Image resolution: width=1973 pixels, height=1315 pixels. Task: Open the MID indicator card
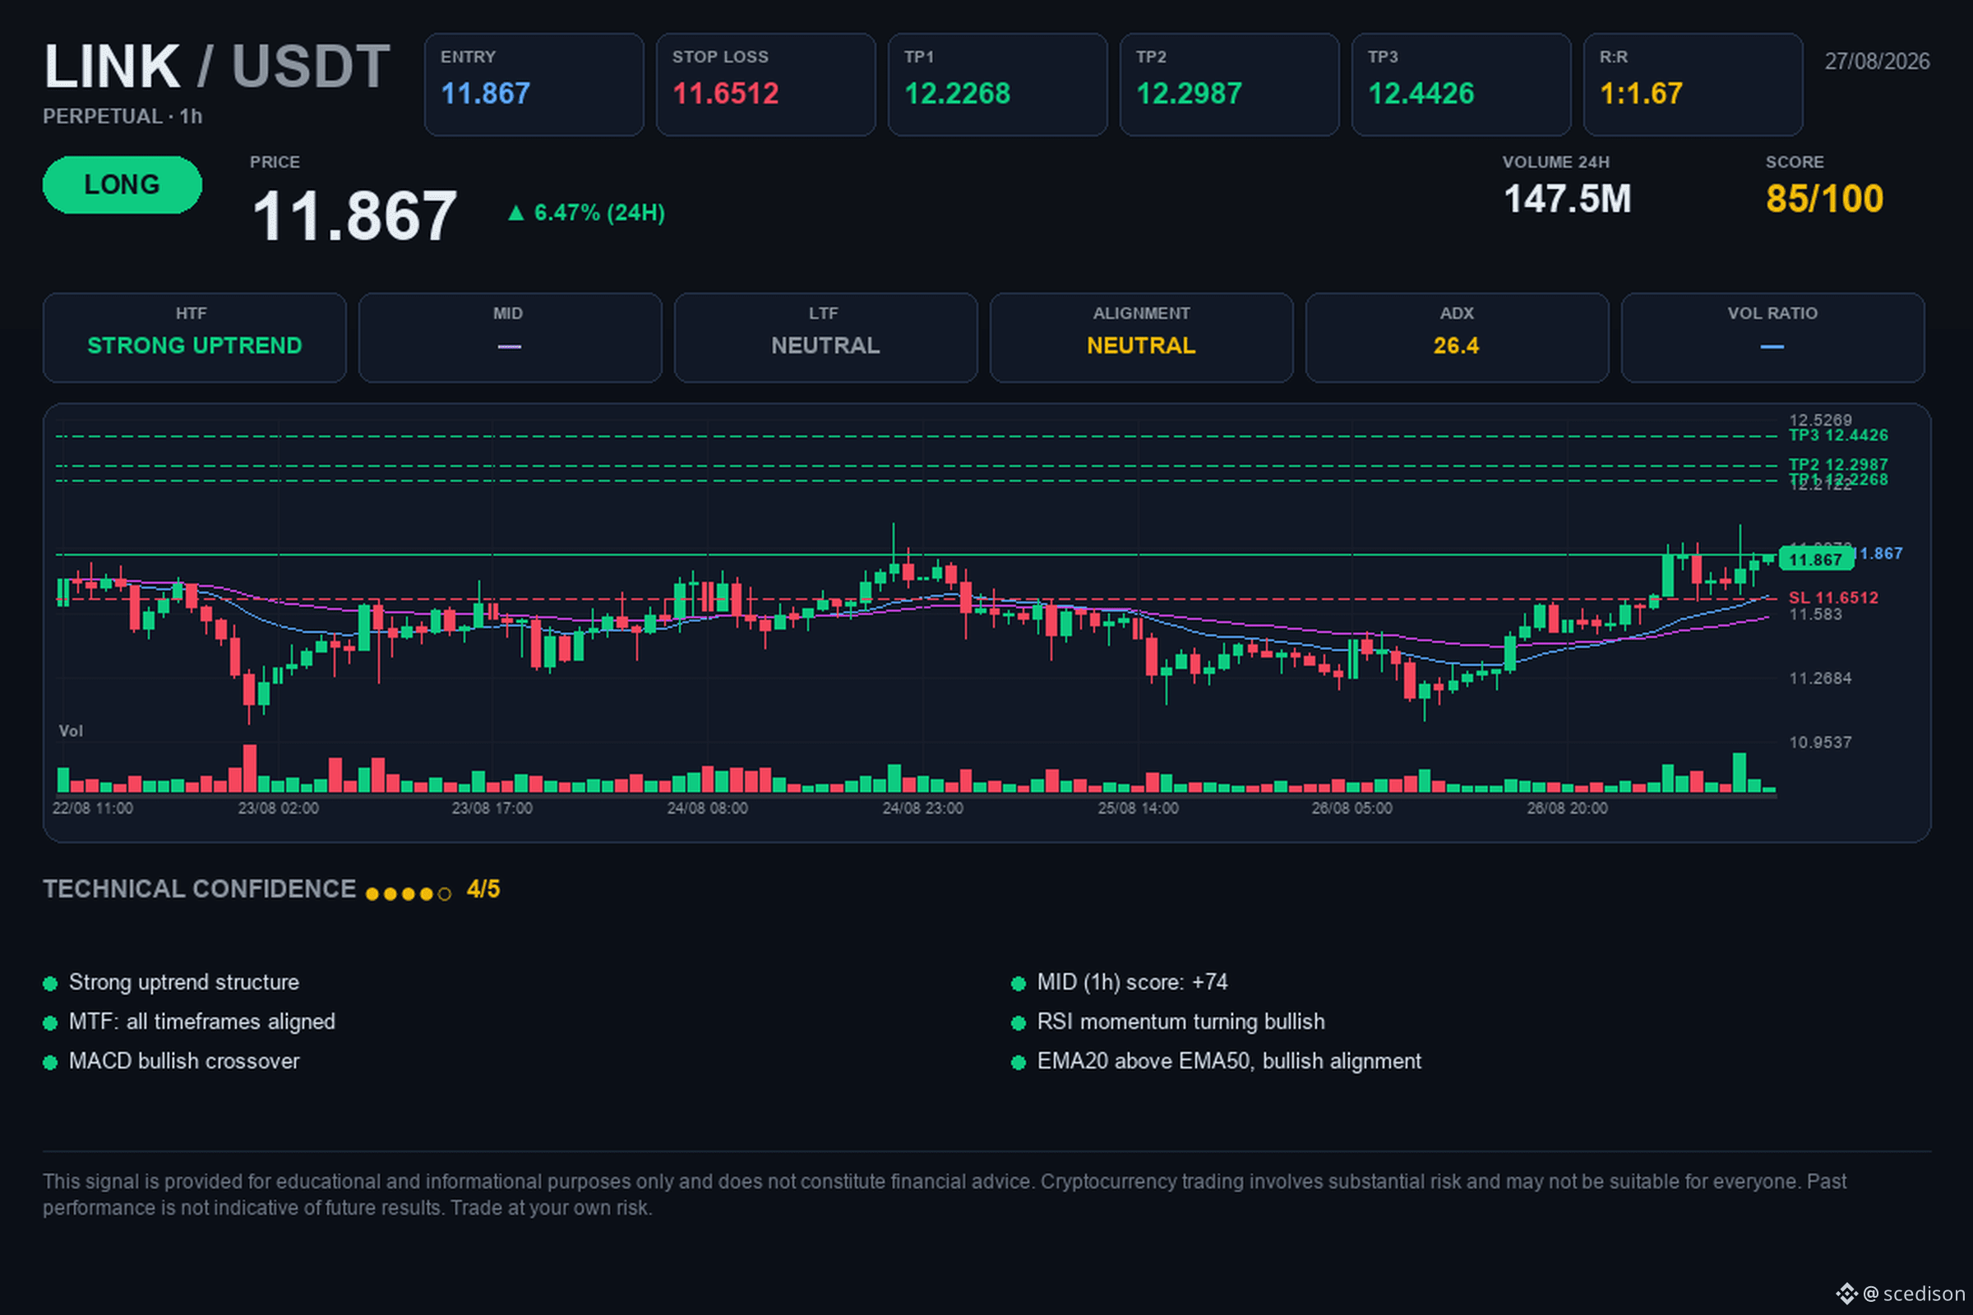(510, 337)
